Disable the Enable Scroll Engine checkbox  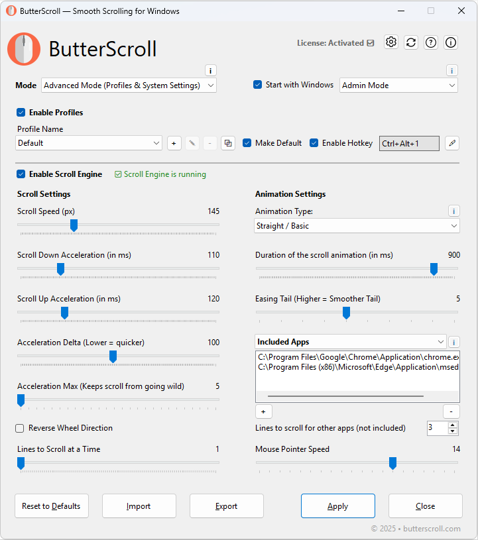19,174
